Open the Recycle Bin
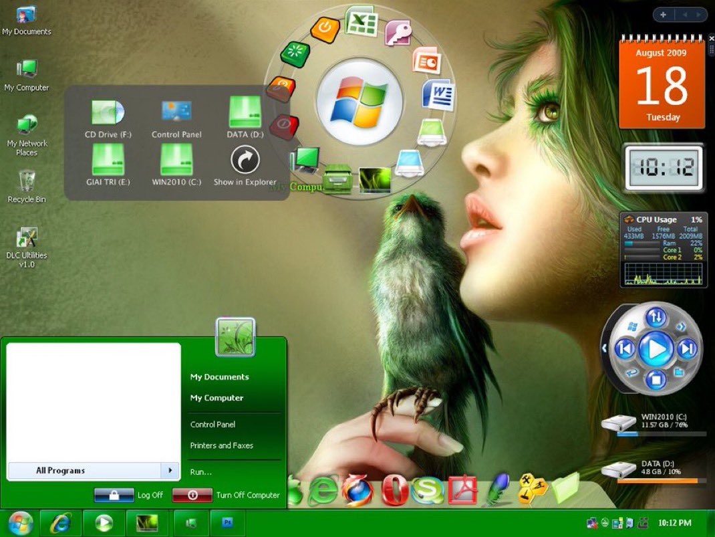715x537 pixels. pos(27,186)
